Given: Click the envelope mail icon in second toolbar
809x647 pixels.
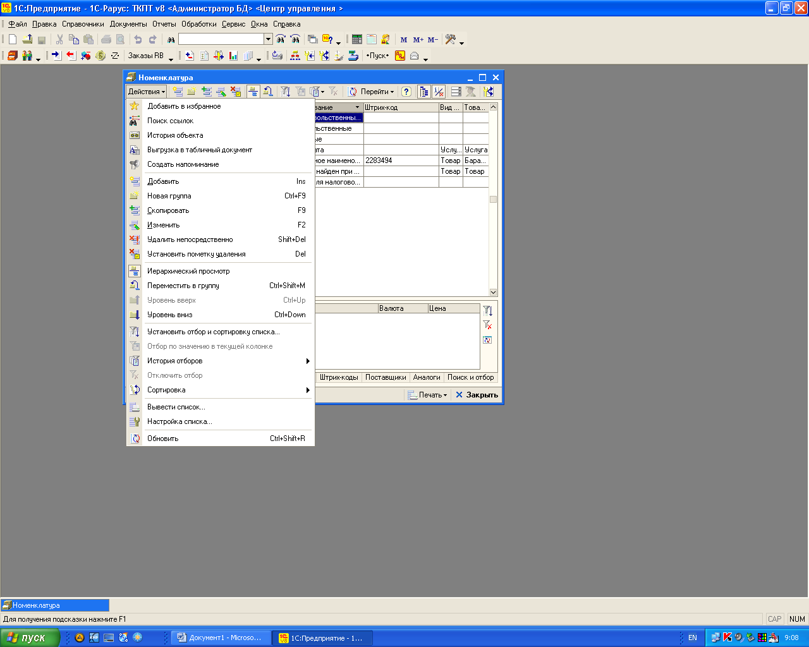Looking at the screenshot, I should [414, 56].
